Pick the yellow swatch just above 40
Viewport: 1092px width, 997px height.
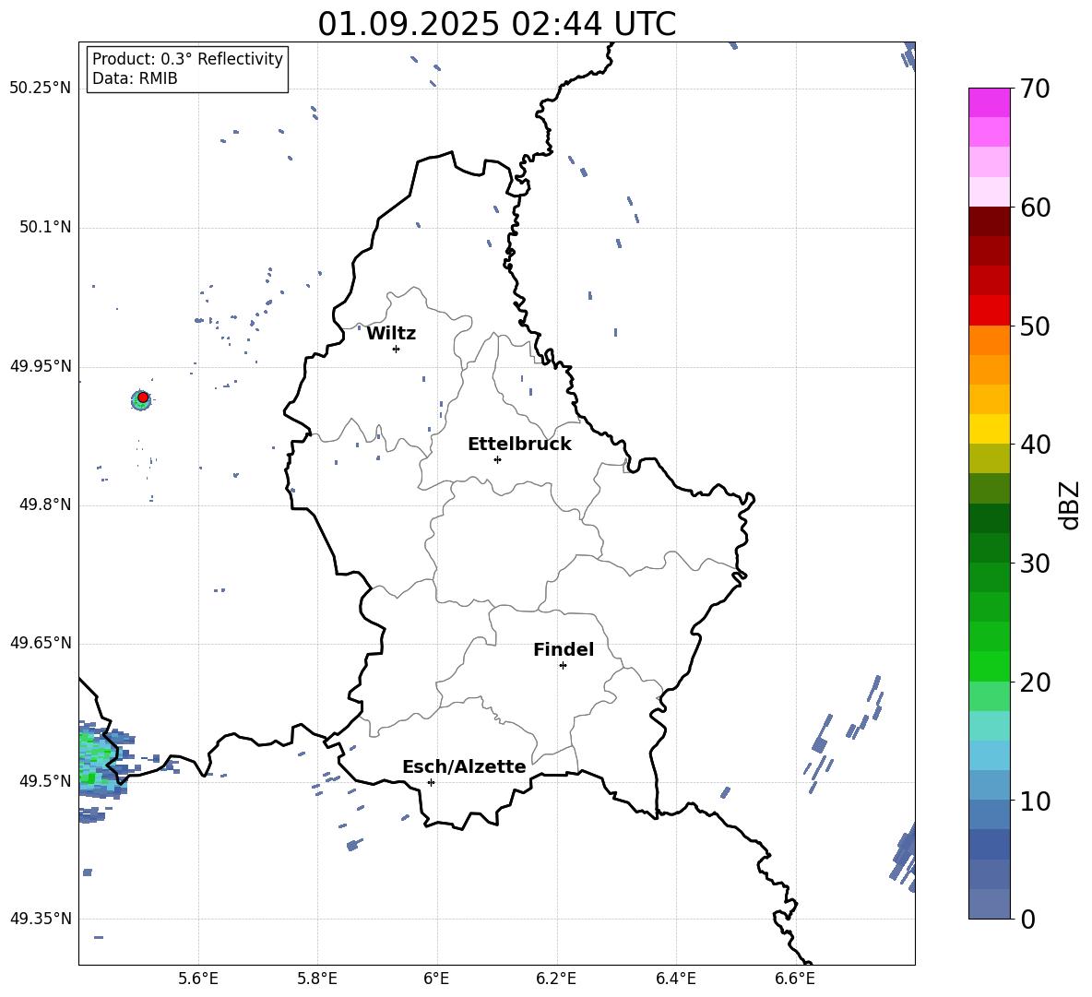990,430
